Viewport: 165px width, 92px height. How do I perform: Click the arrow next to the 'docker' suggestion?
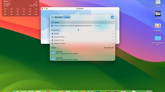[113, 33]
